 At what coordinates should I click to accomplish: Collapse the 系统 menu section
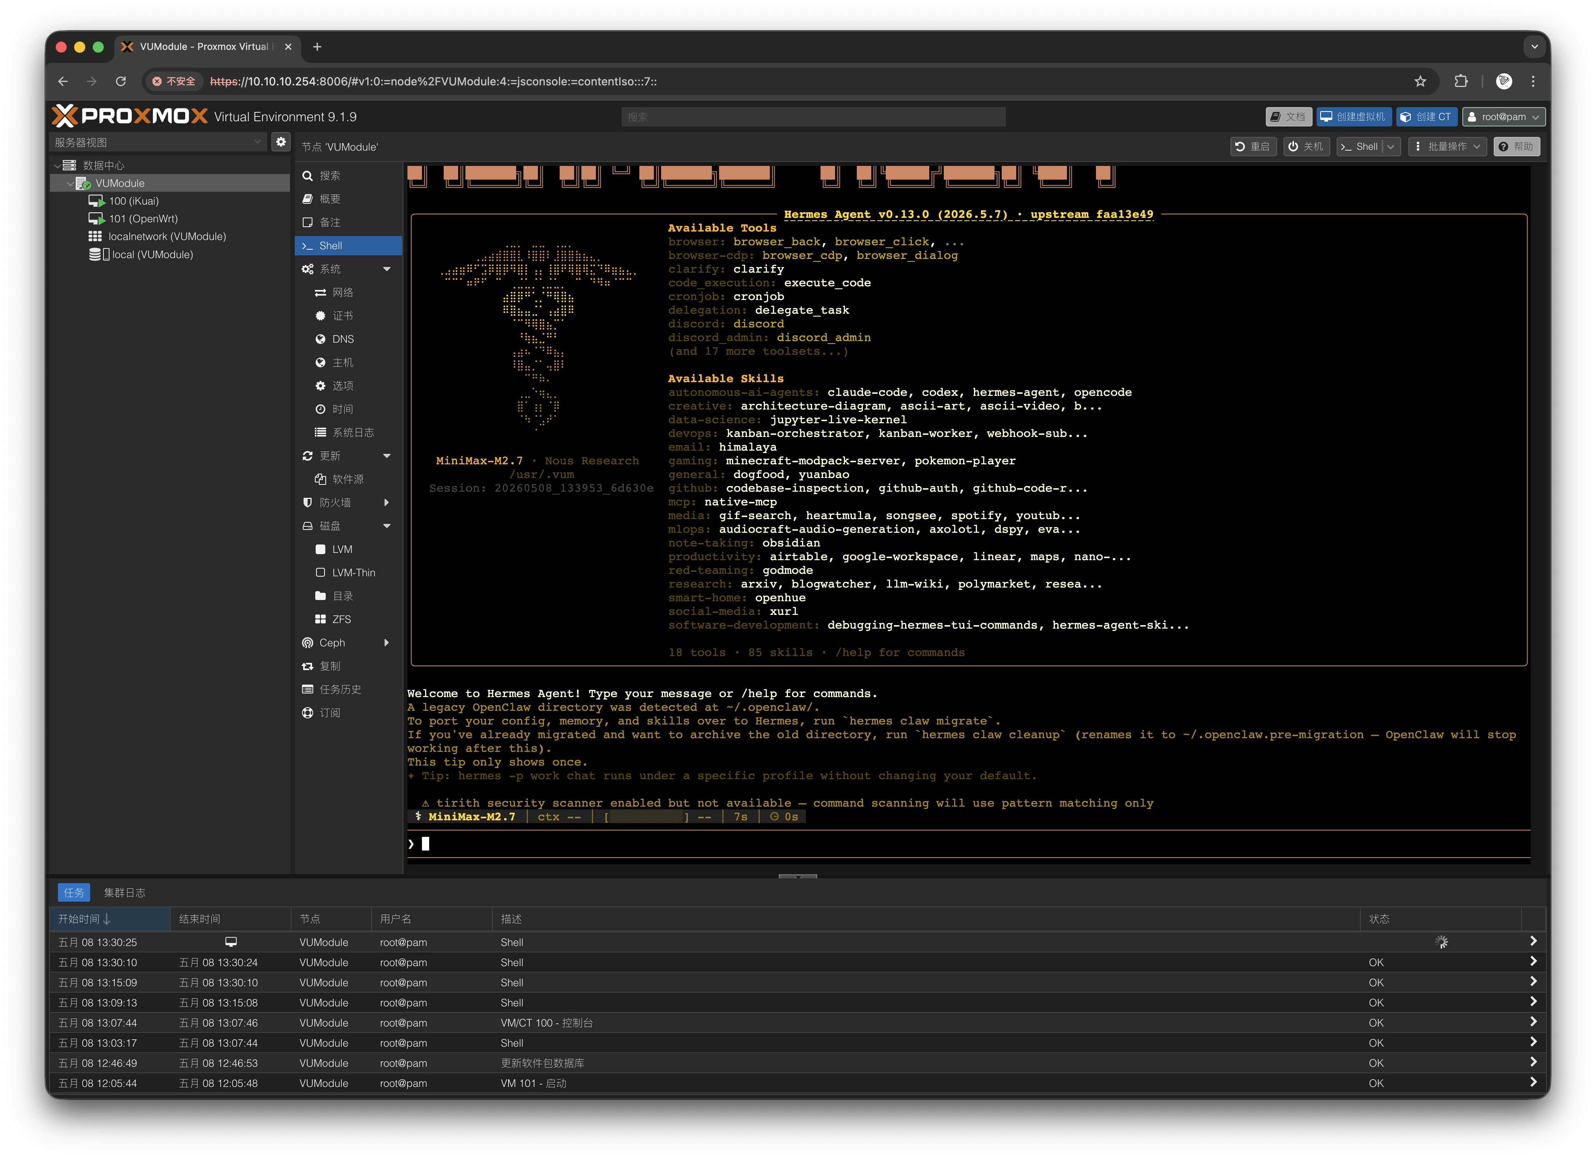387,269
